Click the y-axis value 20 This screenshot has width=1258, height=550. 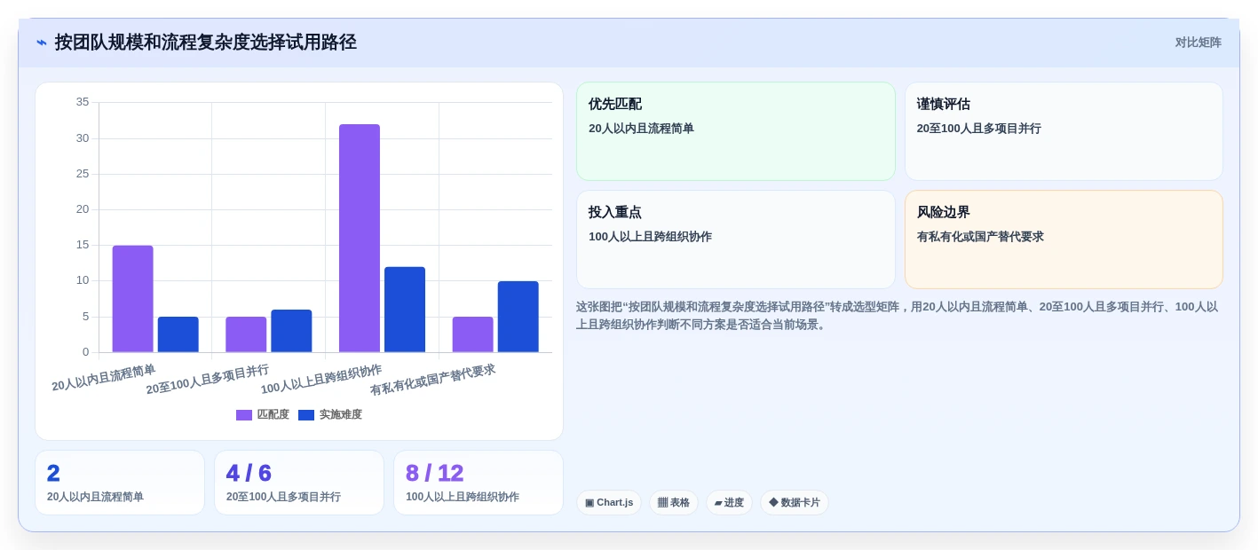click(x=83, y=209)
